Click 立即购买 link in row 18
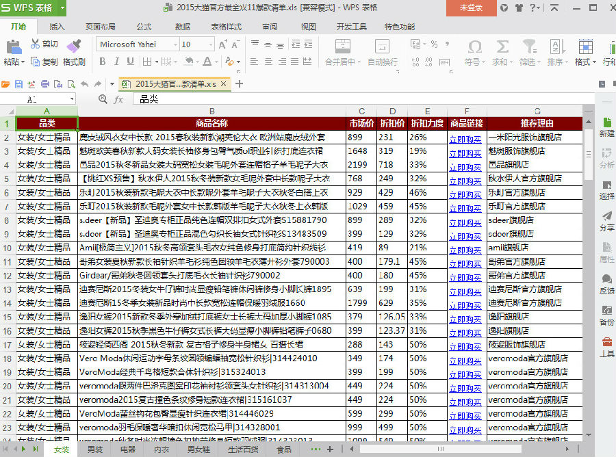The height and width of the screenshot is (457, 616). [465, 361]
